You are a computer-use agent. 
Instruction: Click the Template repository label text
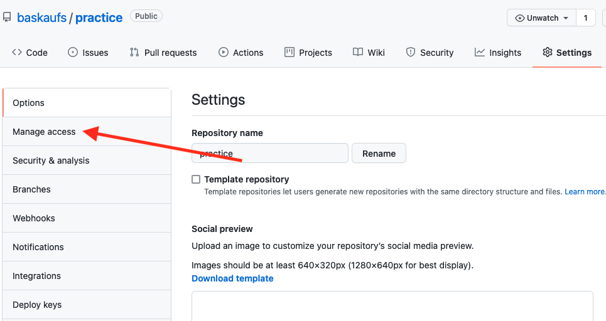[247, 179]
